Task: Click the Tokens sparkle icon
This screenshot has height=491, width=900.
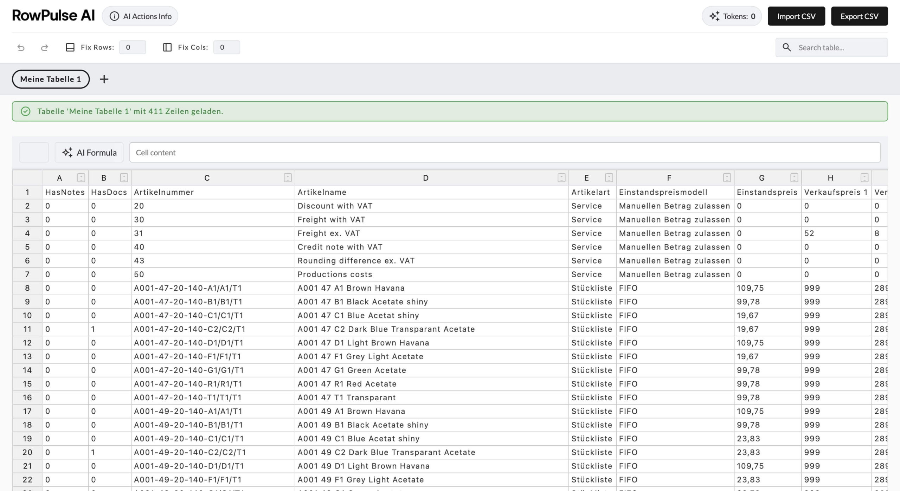Action: pos(714,16)
